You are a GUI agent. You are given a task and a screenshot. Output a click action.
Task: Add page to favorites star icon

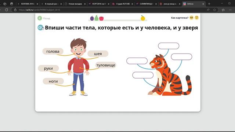214,10
